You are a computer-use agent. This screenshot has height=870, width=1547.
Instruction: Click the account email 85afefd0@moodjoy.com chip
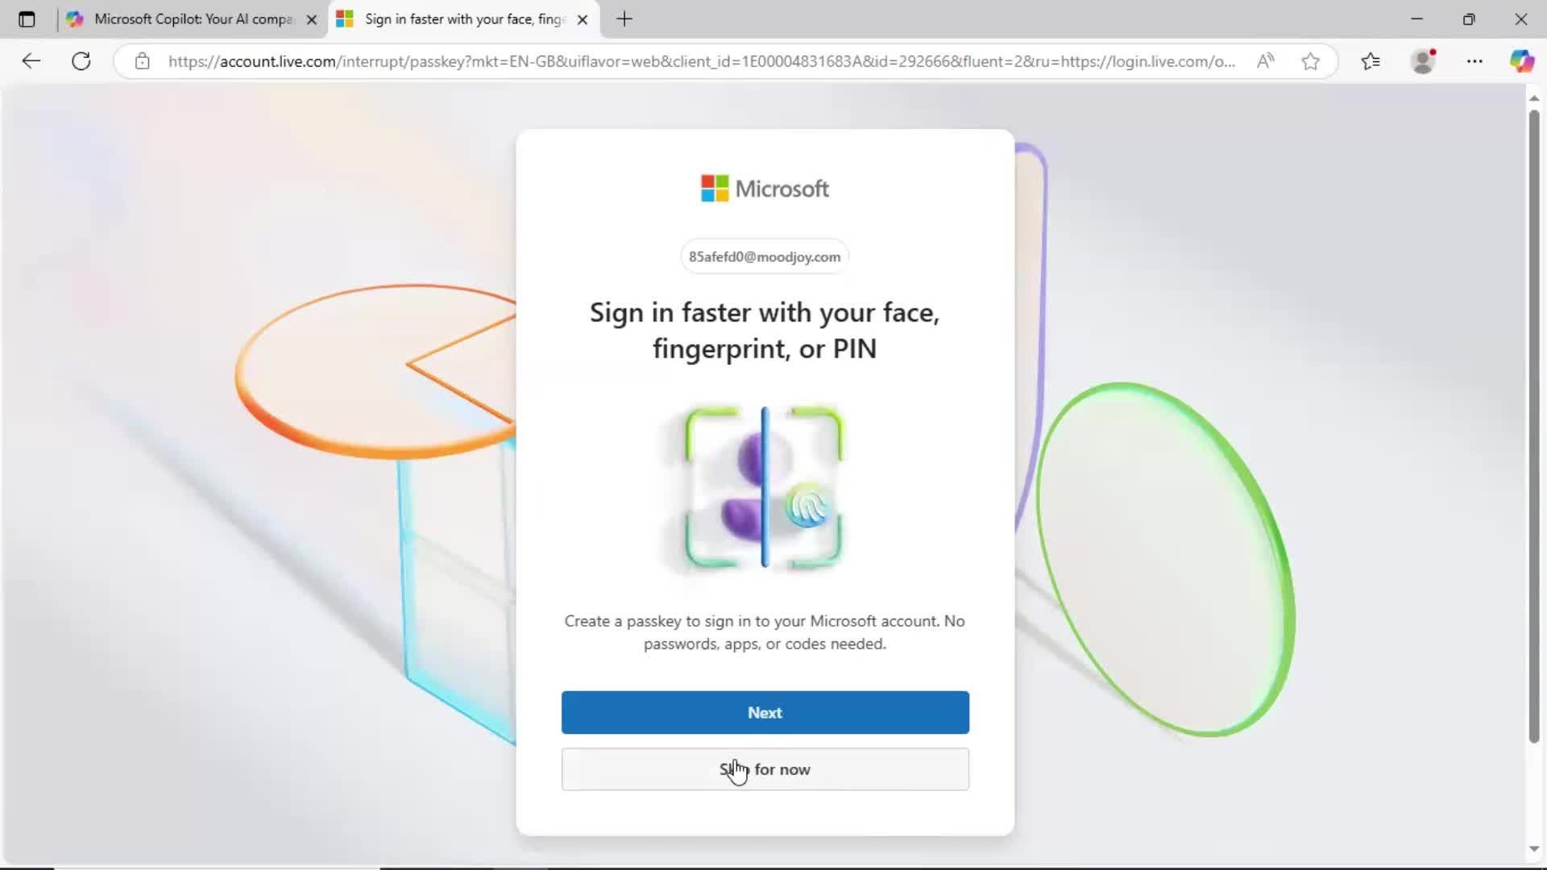[x=765, y=257]
